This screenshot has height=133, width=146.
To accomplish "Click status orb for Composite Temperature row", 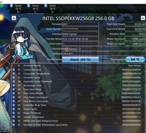I will (14, 74).
